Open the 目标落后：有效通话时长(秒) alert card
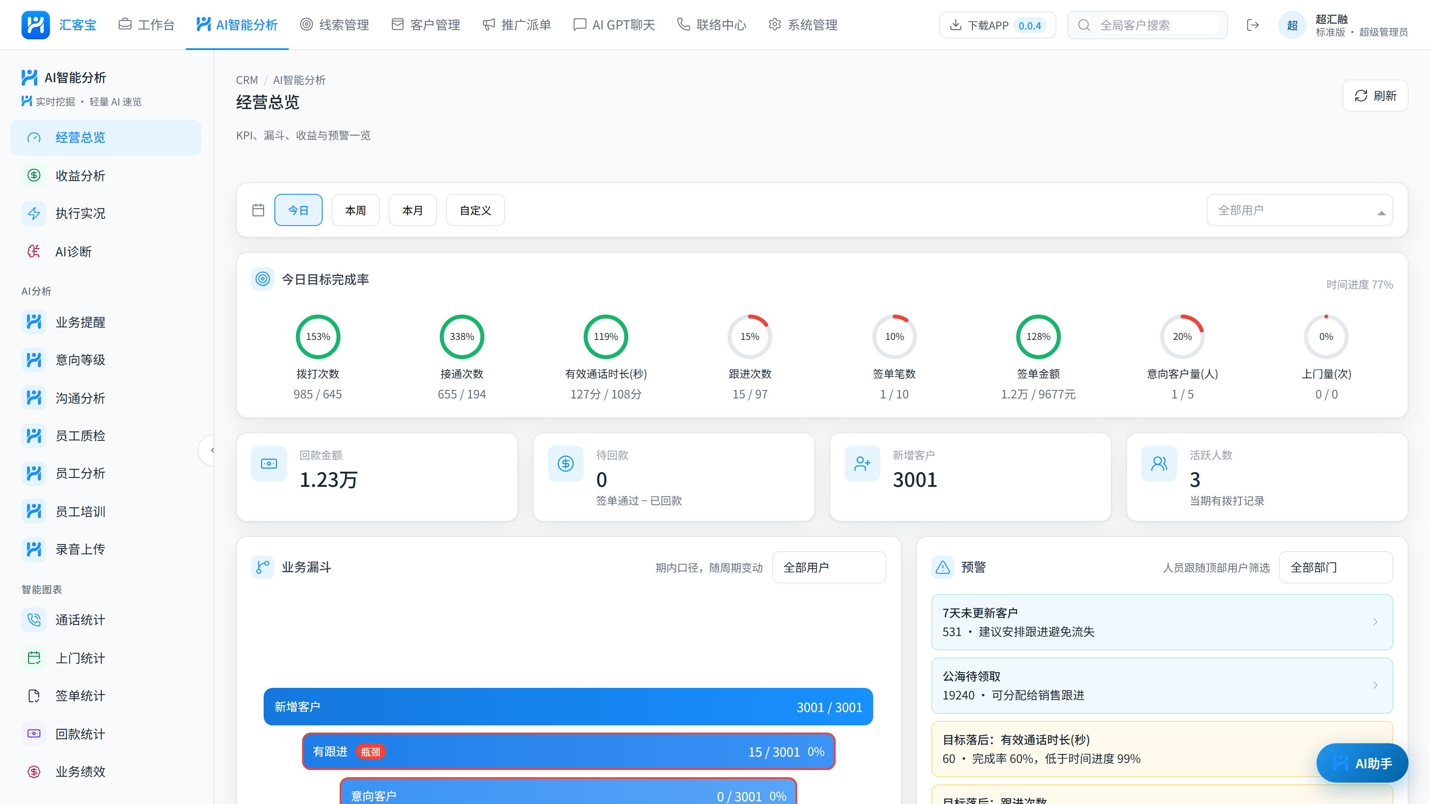Screen dimensions: 1430x804 pyautogui.click(x=1162, y=749)
